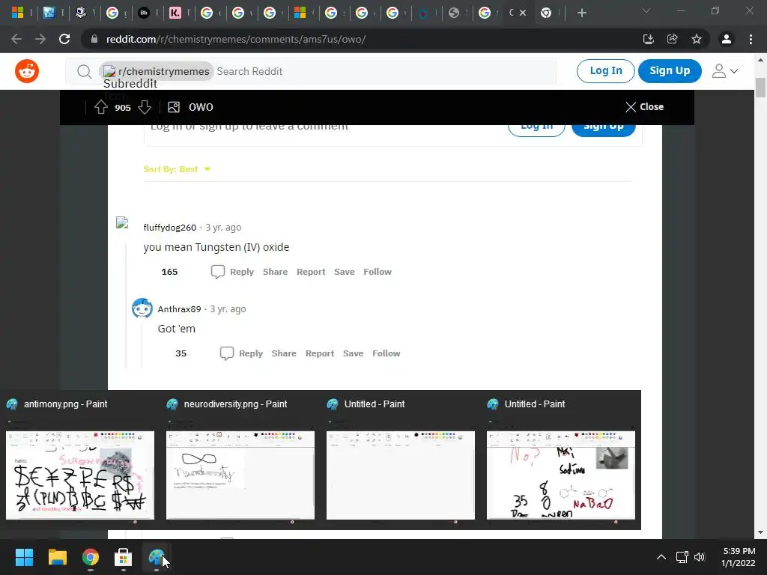Reload the Reddit page

pos(64,39)
